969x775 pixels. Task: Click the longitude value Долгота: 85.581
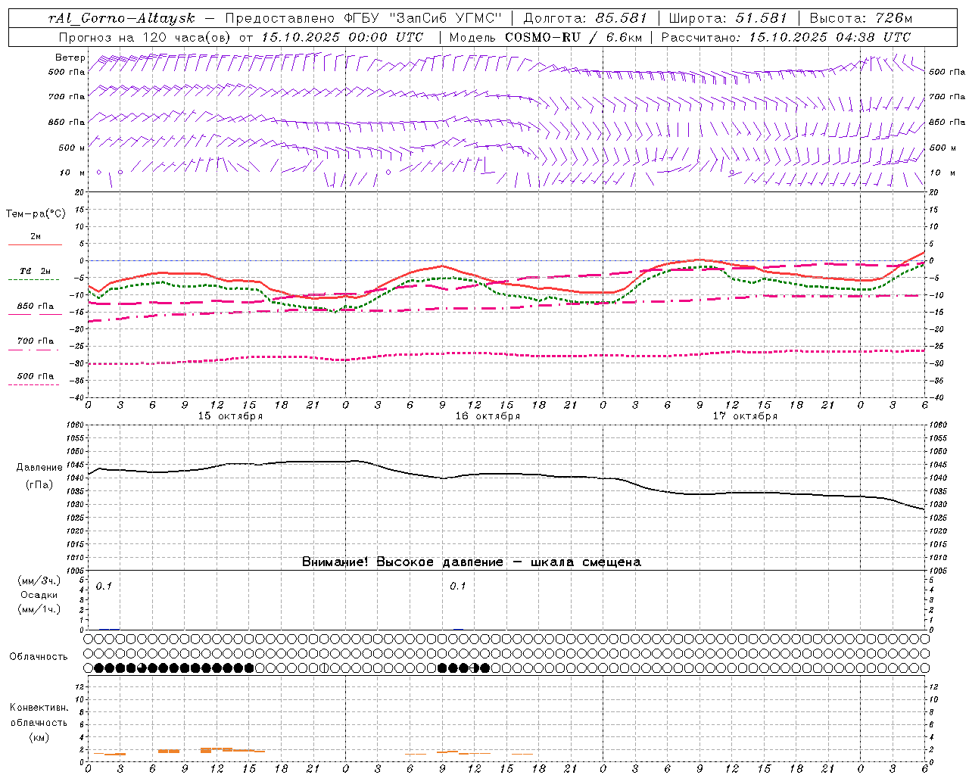point(586,18)
